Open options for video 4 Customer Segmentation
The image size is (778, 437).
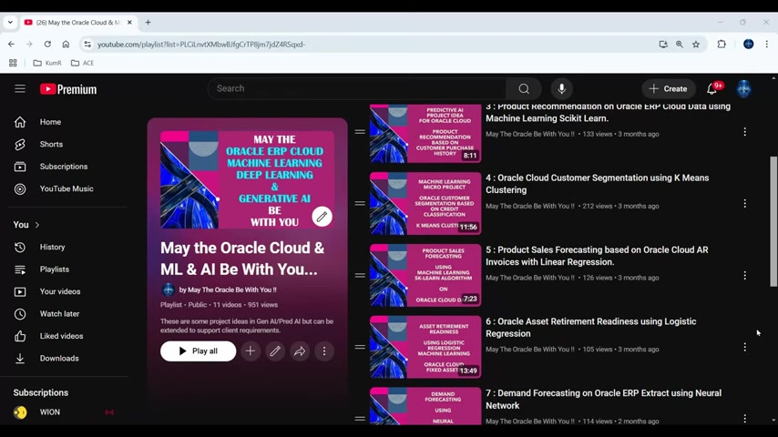[745, 203]
